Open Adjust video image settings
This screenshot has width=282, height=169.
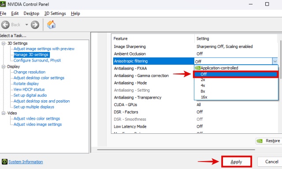pyautogui.click(x=37, y=124)
